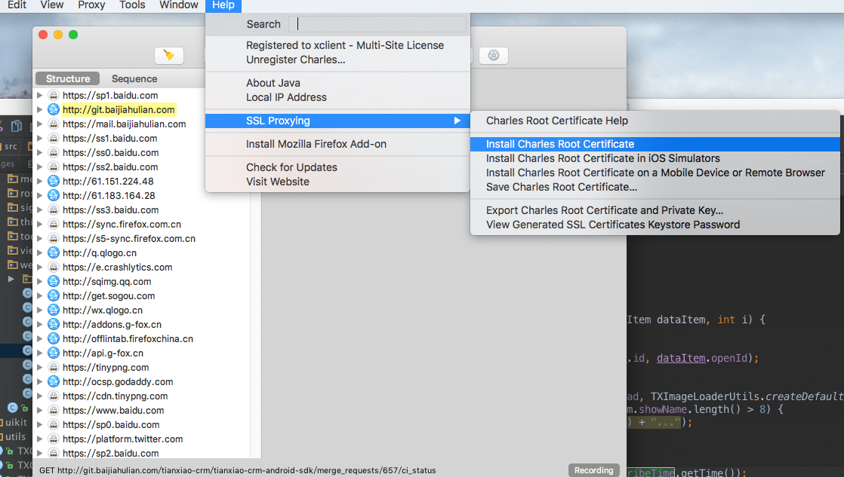844x477 pixels.
Task: Click the globe icon beside git.baijiahulian.com
Action: tap(54, 109)
